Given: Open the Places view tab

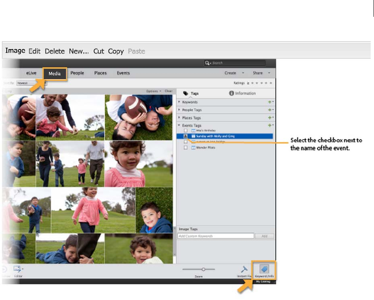Looking at the screenshot, I should coord(100,73).
